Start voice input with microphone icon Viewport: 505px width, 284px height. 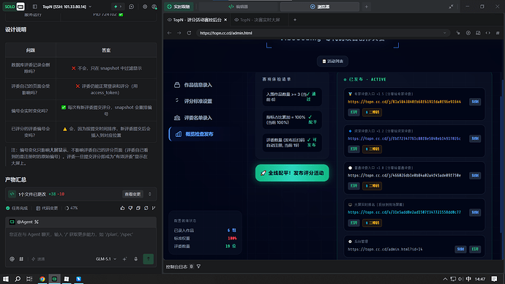(136, 259)
